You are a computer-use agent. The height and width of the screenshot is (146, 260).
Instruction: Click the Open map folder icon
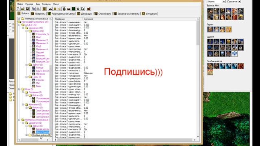[23, 9]
